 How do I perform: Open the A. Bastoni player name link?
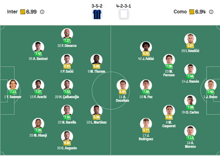pyautogui.click(x=38, y=59)
